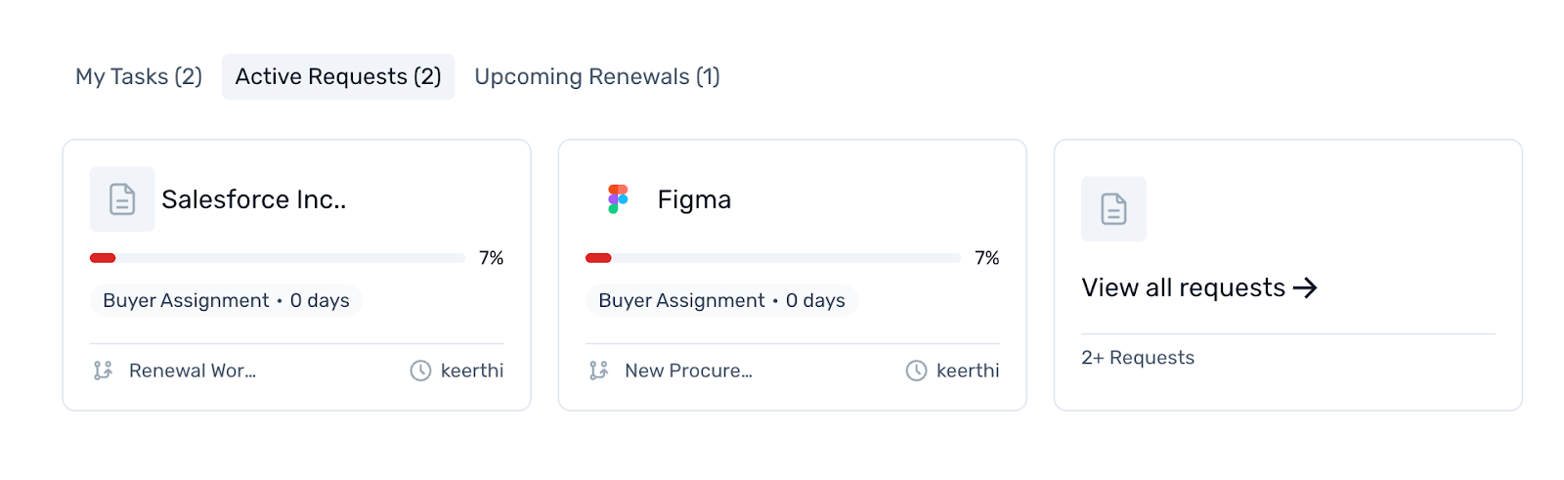This screenshot has width=1564, height=480.
Task: Click the clock icon on Figma card
Action: pyautogui.click(x=916, y=371)
